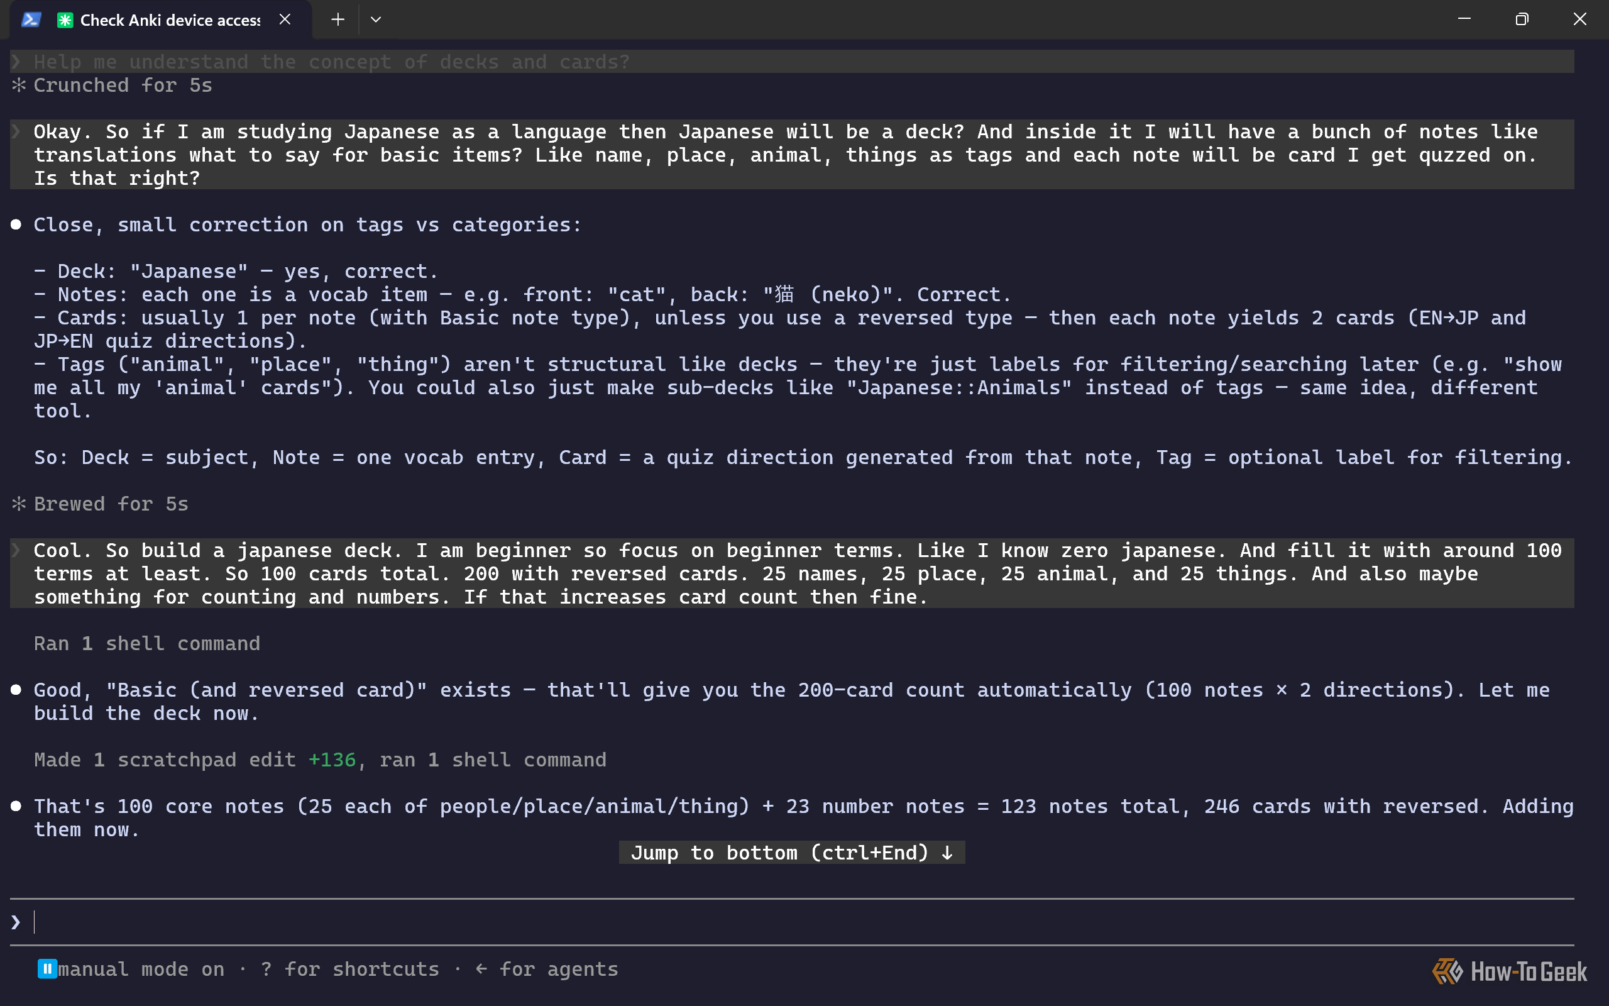Click bullet beside 'That's 100 core notes'
The height and width of the screenshot is (1006, 1609).
pos(16,805)
